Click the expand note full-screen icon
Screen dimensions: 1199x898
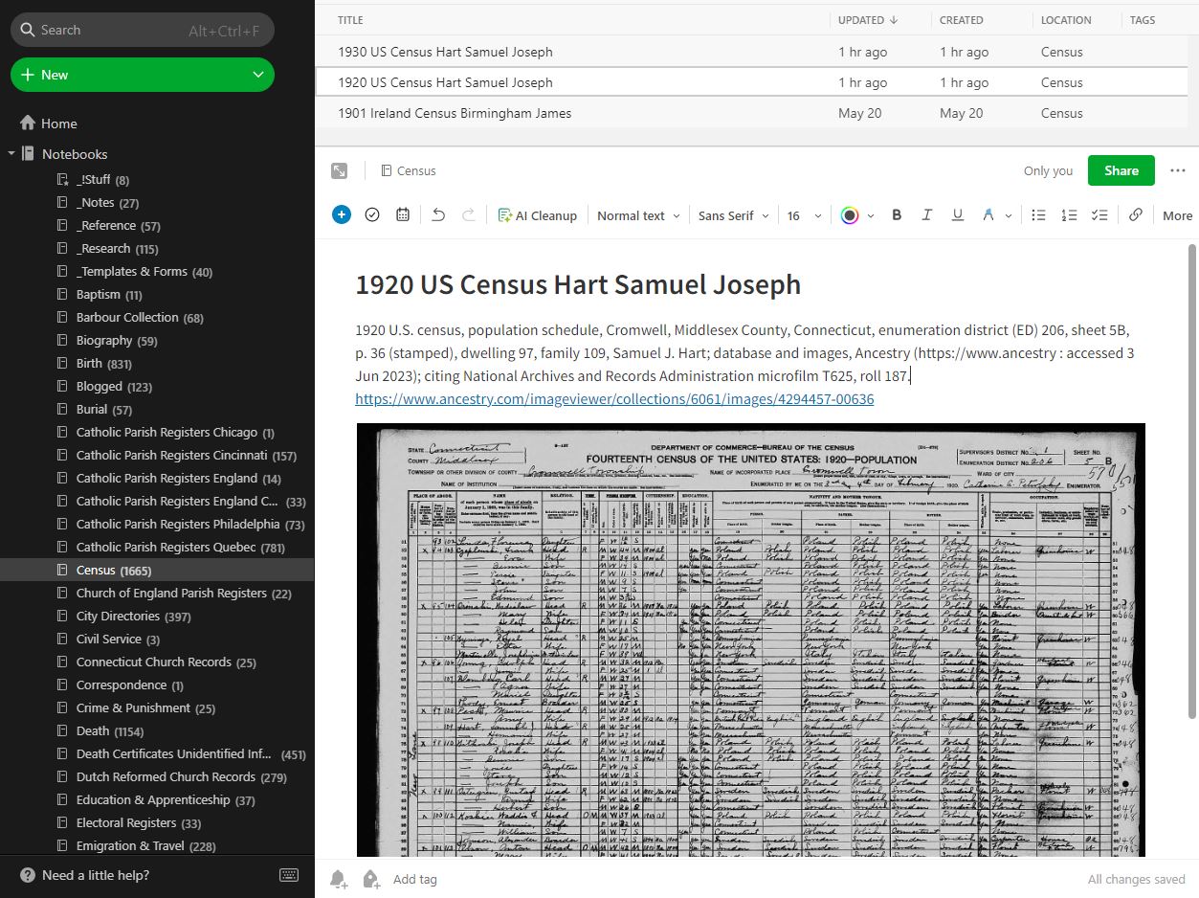pos(339,170)
